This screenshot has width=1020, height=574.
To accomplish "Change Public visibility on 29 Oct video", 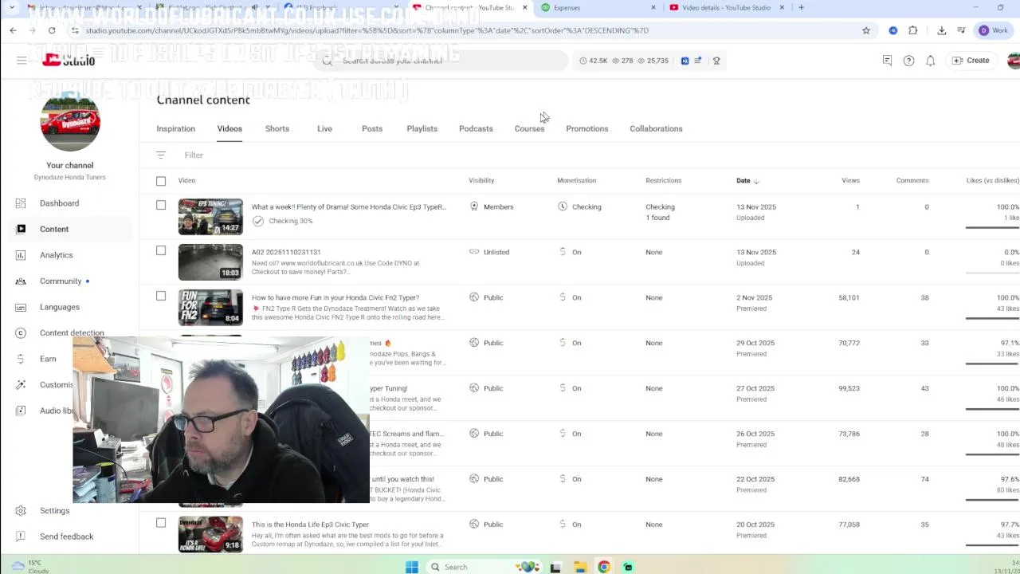I will tap(486, 343).
